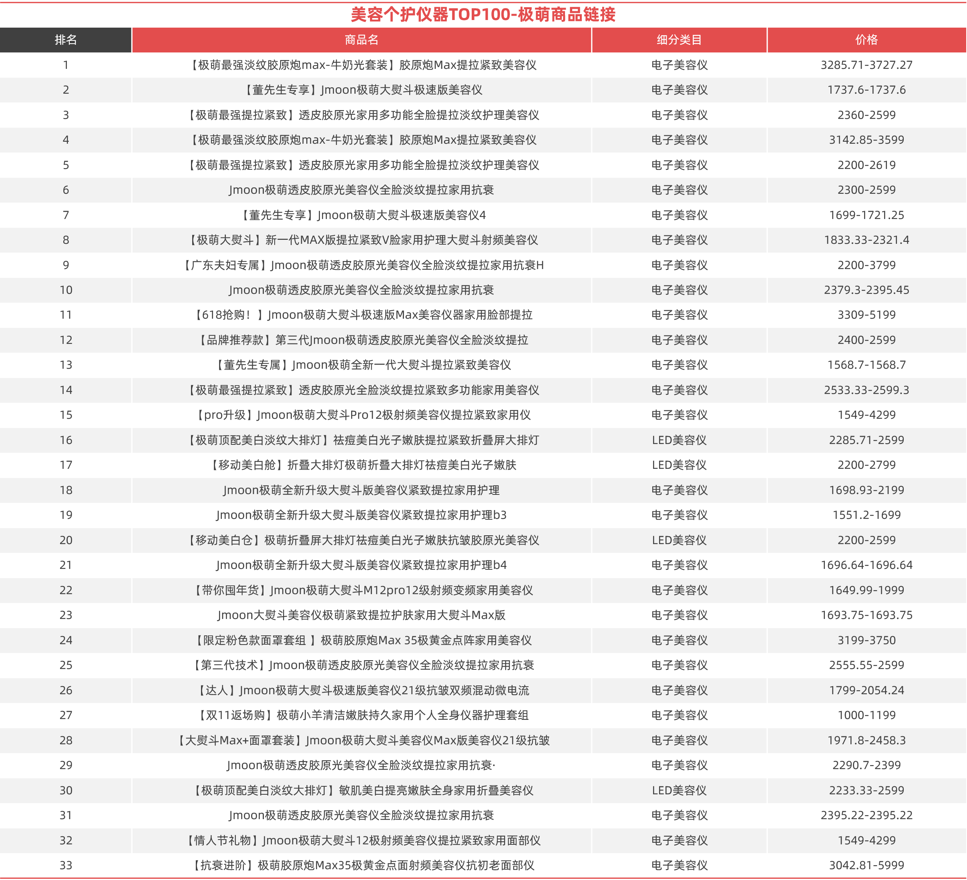The height and width of the screenshot is (880, 967).
Task: Open product 【移动美白舱】折叠大排灯
Action: click(362, 465)
